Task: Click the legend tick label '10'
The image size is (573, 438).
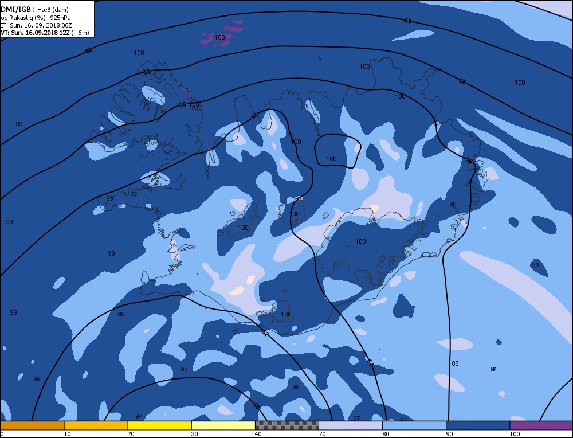Action: coord(68,434)
